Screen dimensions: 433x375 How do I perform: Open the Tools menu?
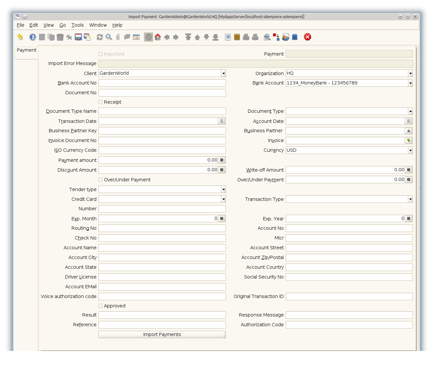(x=77, y=25)
